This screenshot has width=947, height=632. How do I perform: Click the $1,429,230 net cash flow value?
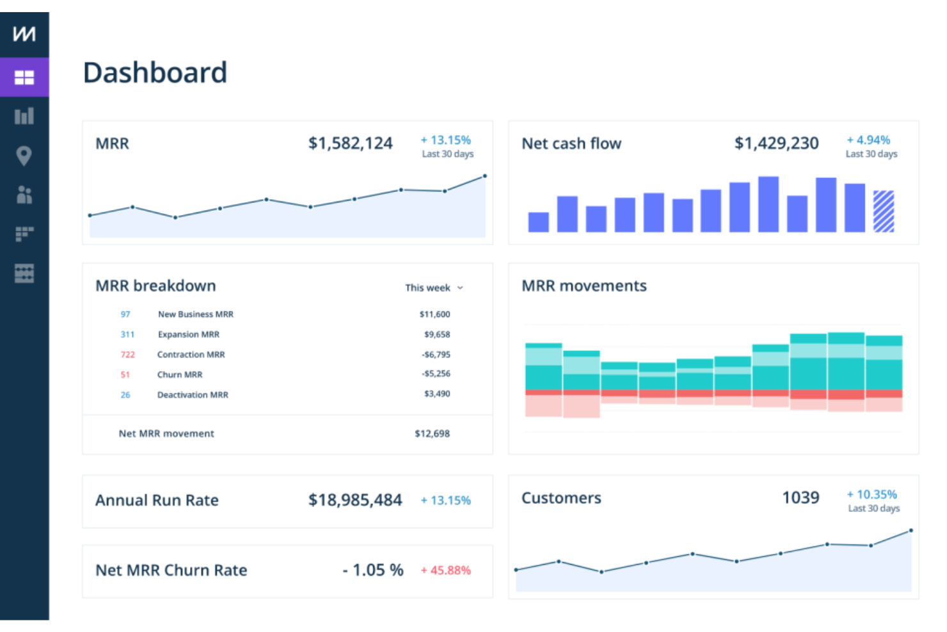(x=776, y=143)
